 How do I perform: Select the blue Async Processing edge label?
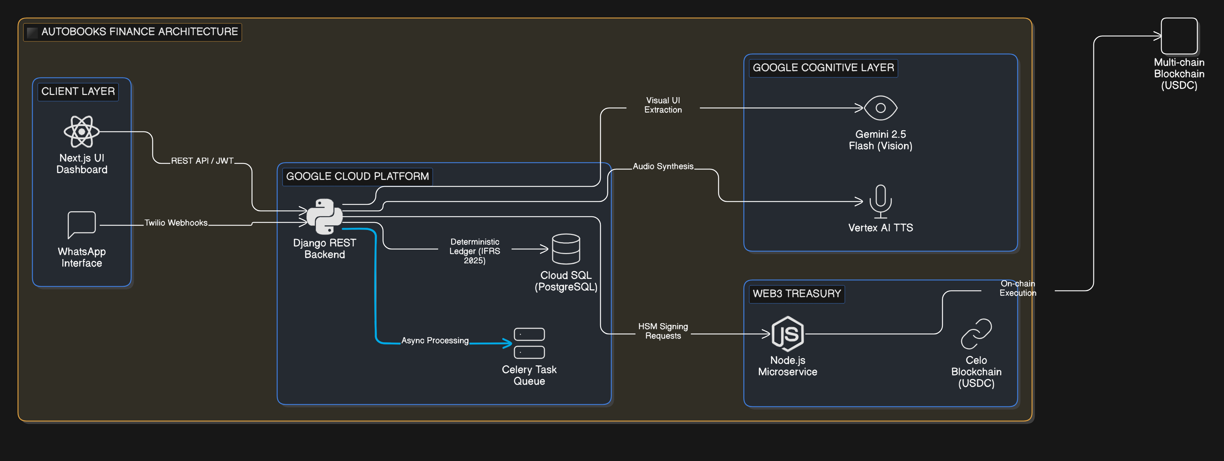coord(435,340)
